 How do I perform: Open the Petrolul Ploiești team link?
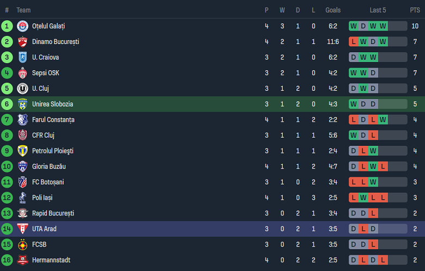click(x=52, y=151)
